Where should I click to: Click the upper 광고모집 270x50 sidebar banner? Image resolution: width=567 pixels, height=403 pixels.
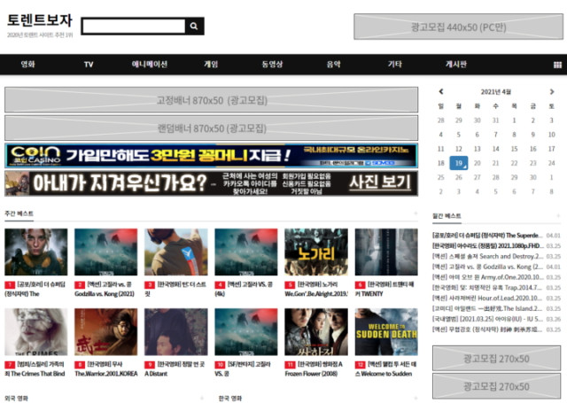496,358
